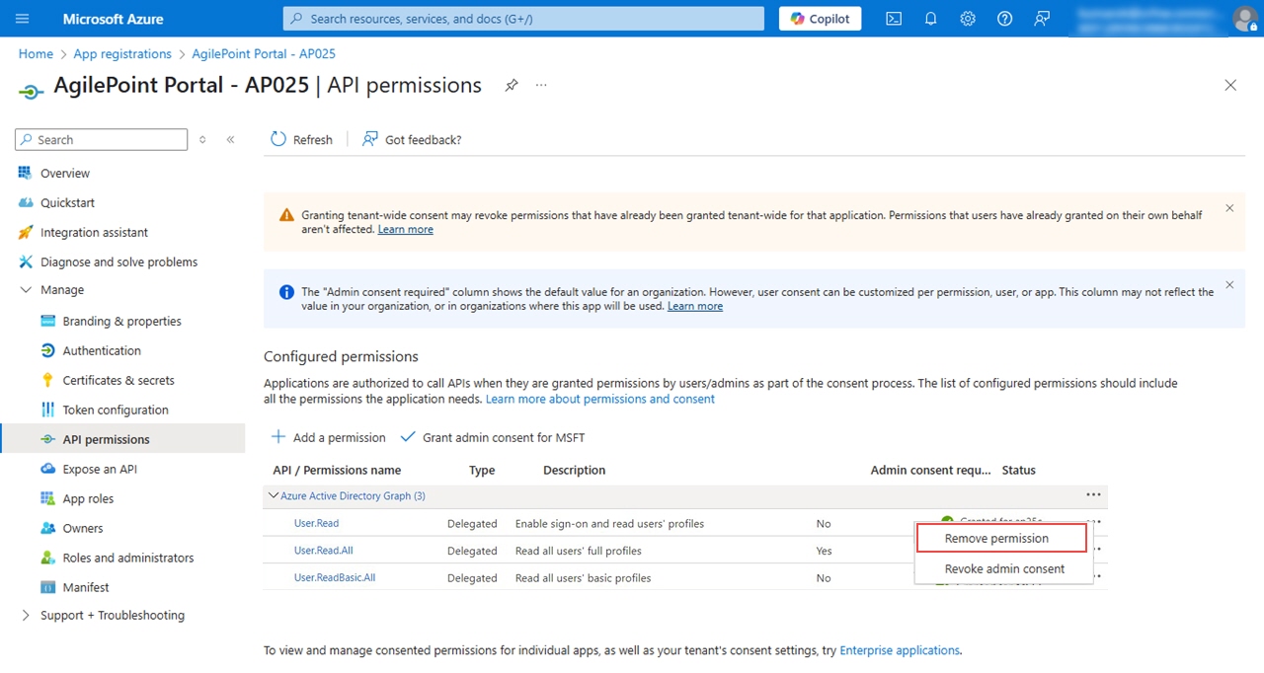Click the feedback icon in top bar
1264x673 pixels.
pyautogui.click(x=1042, y=19)
